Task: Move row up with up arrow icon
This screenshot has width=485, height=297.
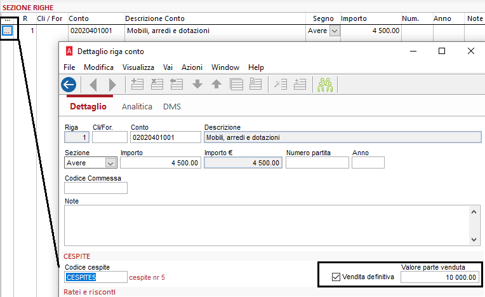Action: tap(216, 84)
